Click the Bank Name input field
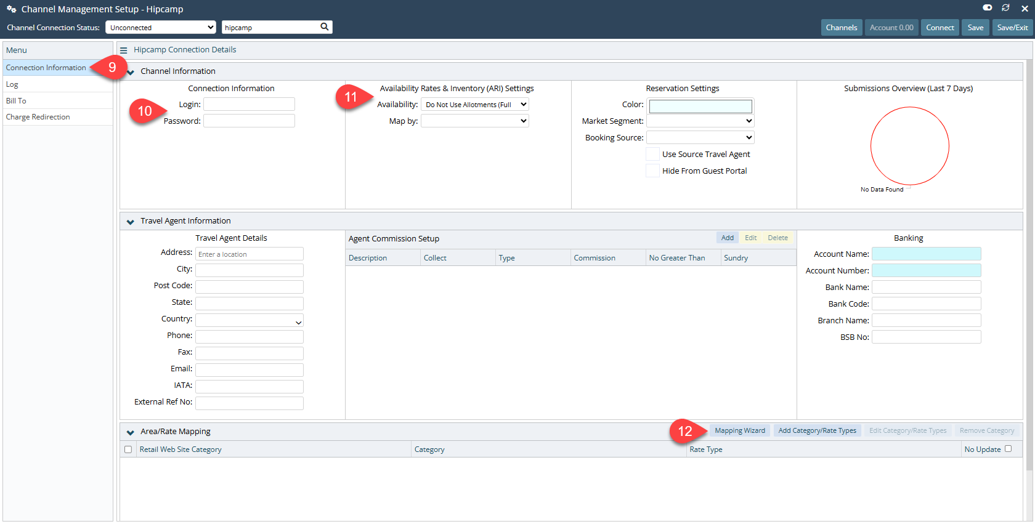The width and height of the screenshot is (1035, 524). 927,287
